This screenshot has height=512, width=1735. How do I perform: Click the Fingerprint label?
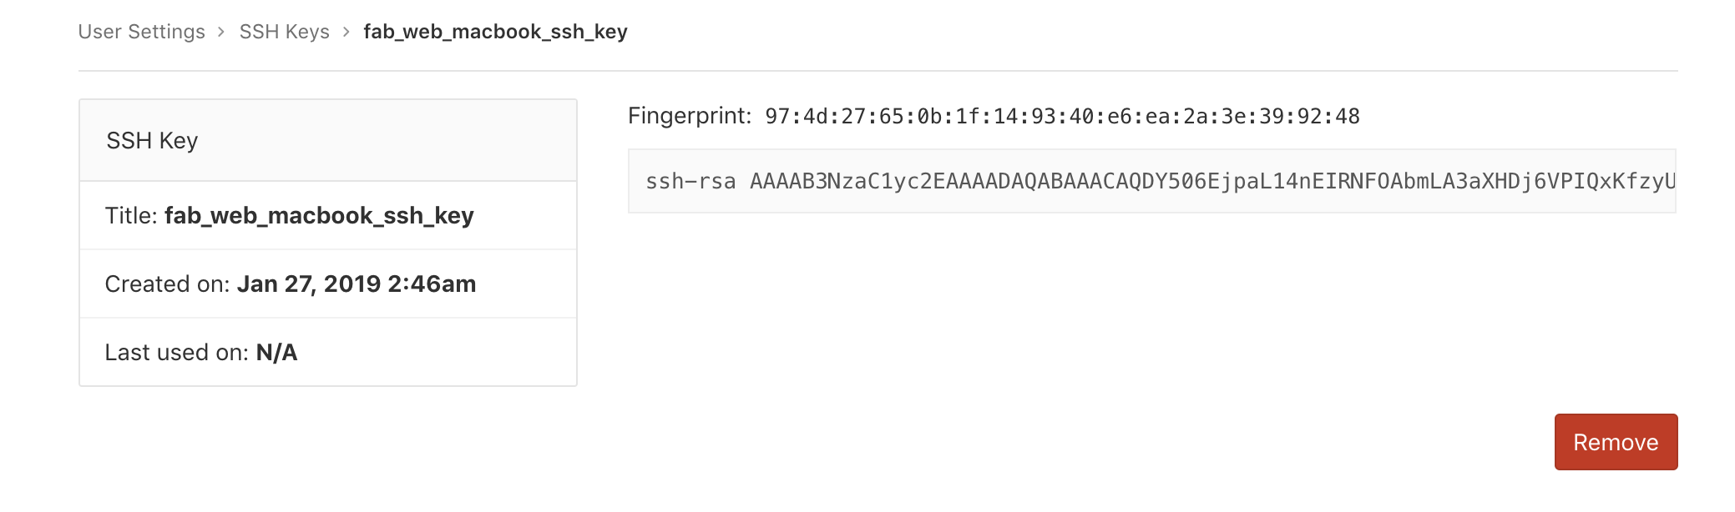point(690,116)
